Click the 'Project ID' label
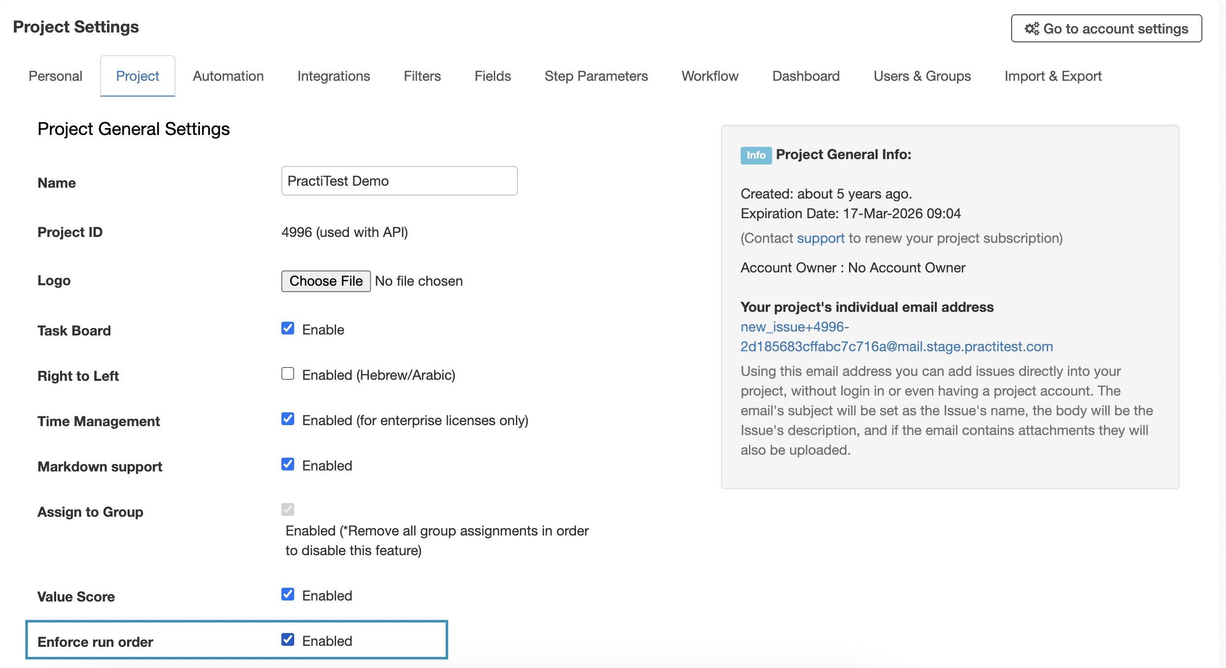 click(70, 232)
